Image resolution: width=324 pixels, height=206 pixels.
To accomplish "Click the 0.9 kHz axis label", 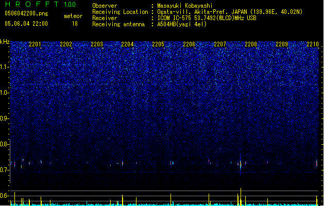I will [4, 118].
